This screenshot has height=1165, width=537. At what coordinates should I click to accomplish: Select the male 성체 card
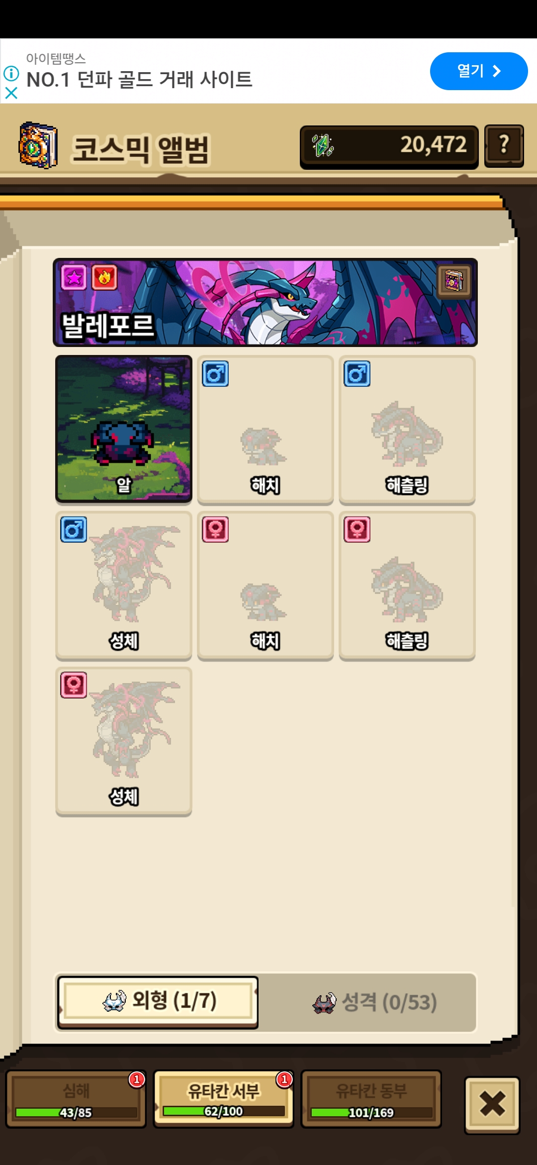[x=124, y=585]
